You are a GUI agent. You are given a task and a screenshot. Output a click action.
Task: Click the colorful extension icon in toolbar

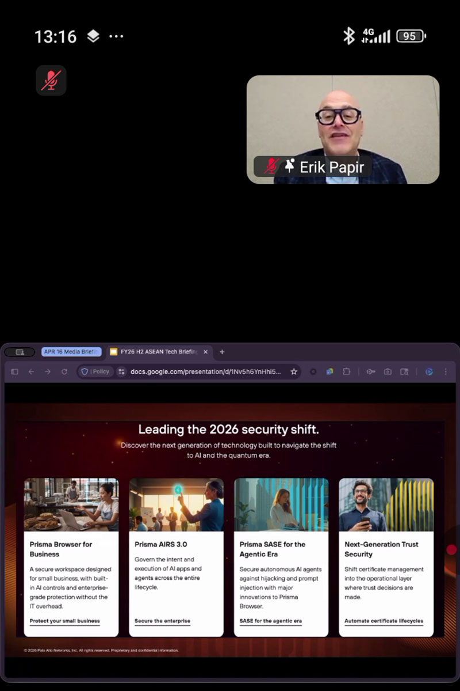pyautogui.click(x=329, y=372)
